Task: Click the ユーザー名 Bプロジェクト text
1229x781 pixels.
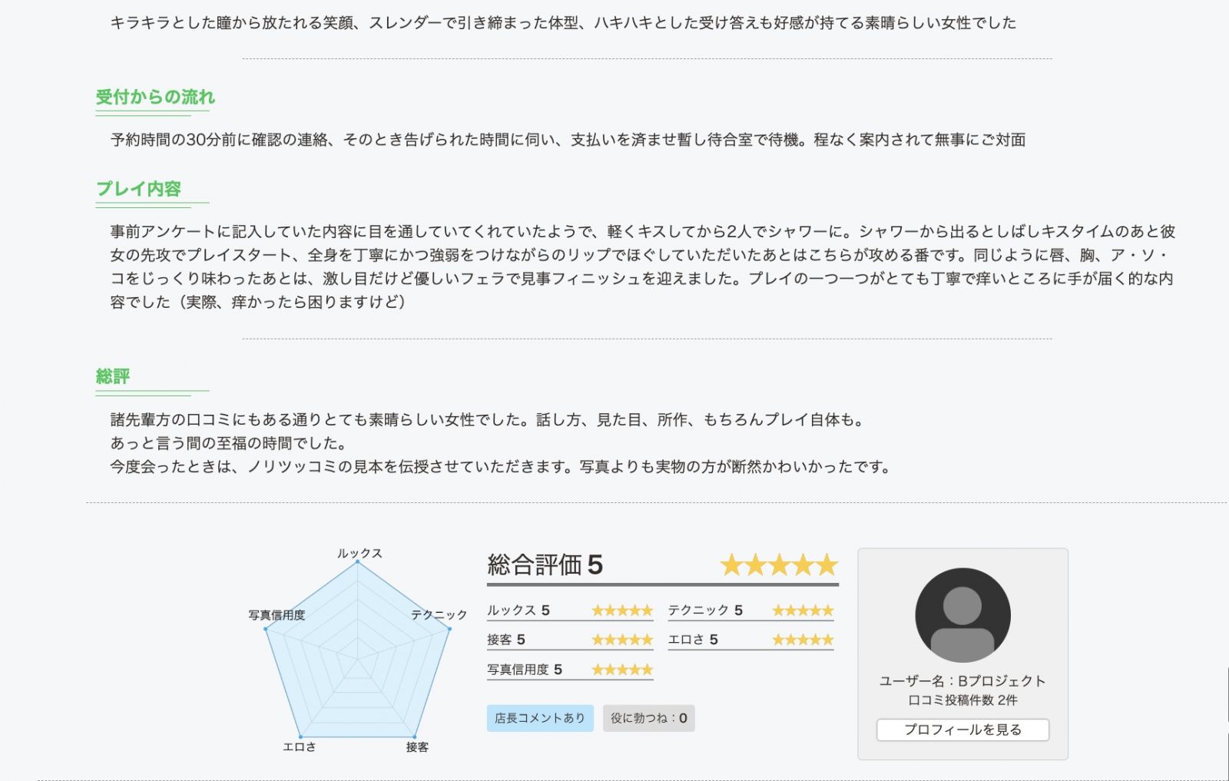Action: 962,681
